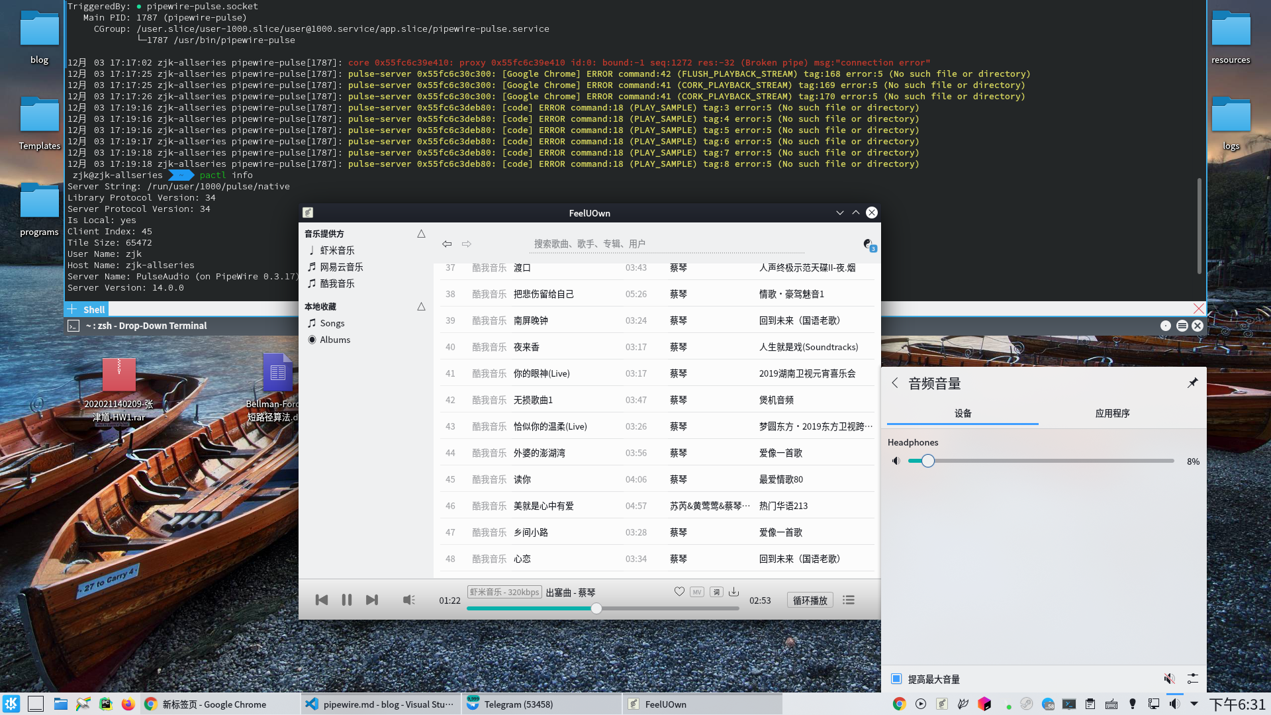The height and width of the screenshot is (715, 1271).
Task: Open the lyrics (词) button
Action: point(716,592)
